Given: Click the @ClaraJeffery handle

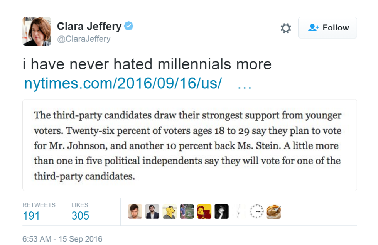Looking at the screenshot, I should [84, 39].
